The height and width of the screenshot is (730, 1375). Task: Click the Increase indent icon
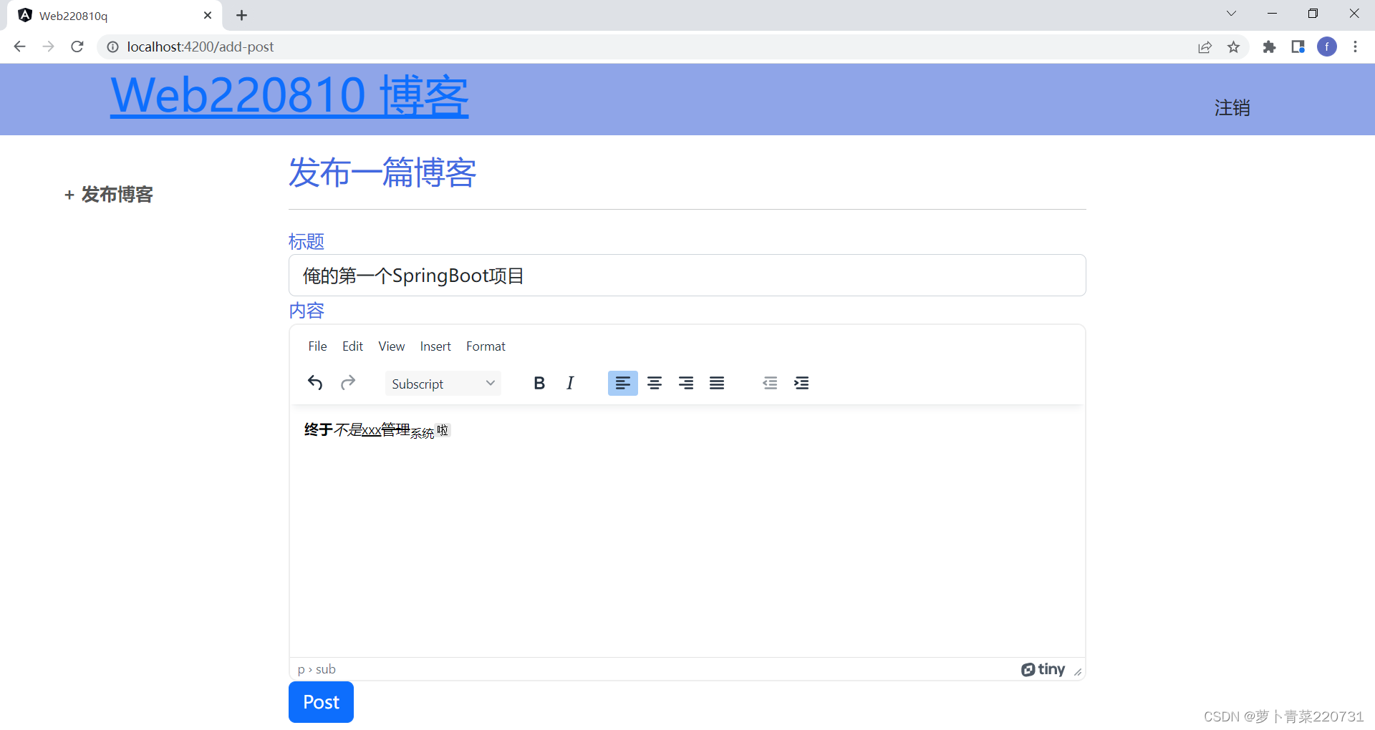coord(801,383)
